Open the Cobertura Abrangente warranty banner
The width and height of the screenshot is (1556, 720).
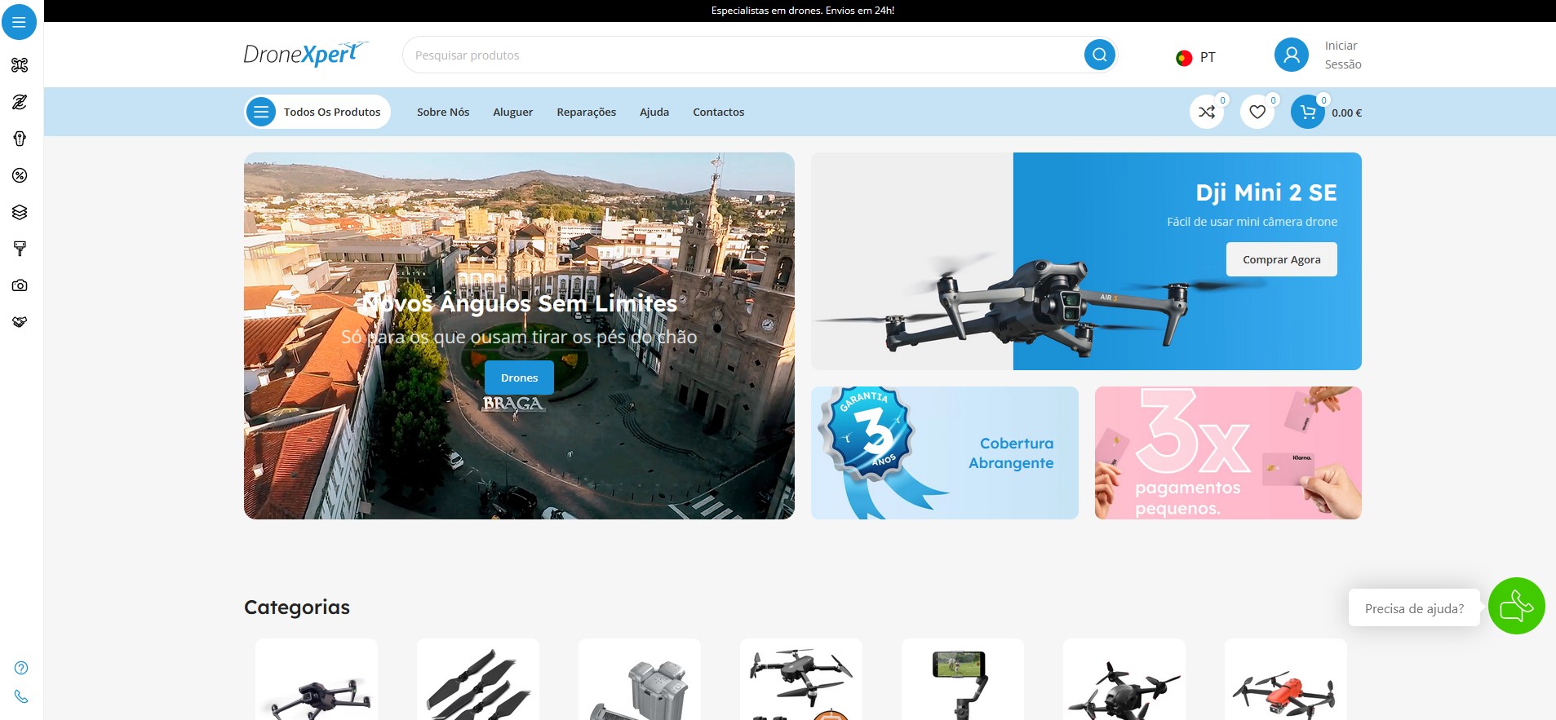(944, 453)
